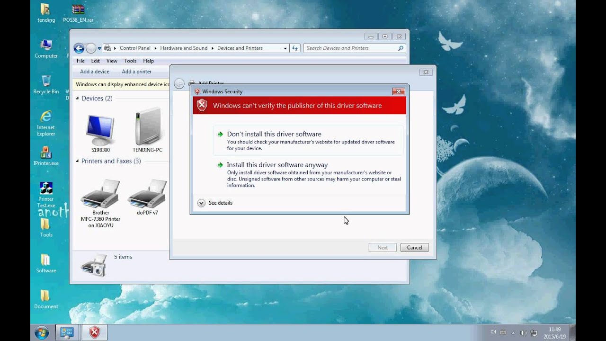Viewport: 606px width, 341px height.
Task: Open the Tools menu
Action: click(130, 61)
